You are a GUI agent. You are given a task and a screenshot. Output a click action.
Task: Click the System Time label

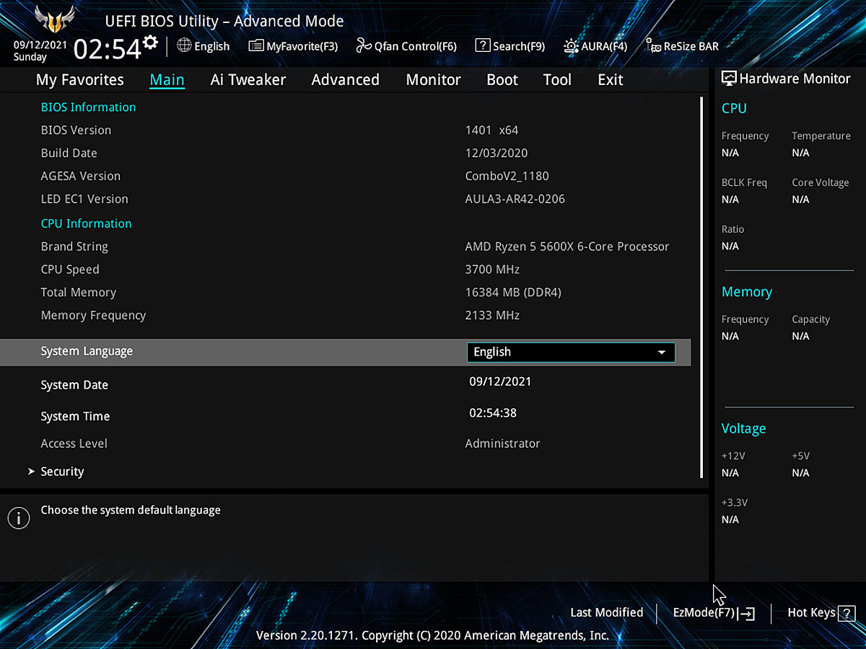pyautogui.click(x=75, y=416)
